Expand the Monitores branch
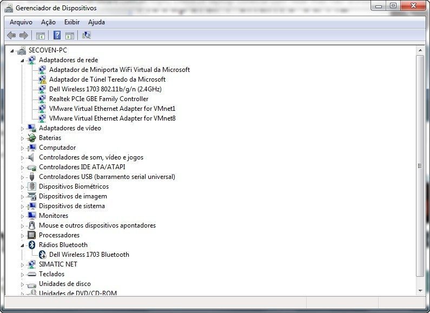The width and height of the screenshot is (430, 313). pos(22,216)
